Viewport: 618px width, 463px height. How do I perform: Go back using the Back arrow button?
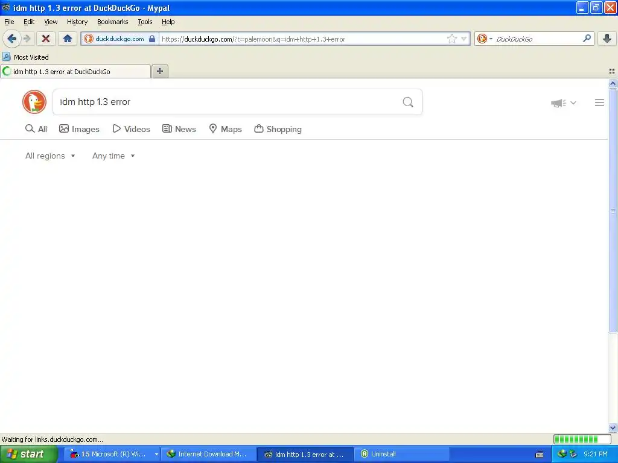12,39
